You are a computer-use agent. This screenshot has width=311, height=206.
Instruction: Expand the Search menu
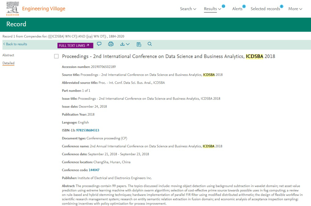tap(188, 9)
